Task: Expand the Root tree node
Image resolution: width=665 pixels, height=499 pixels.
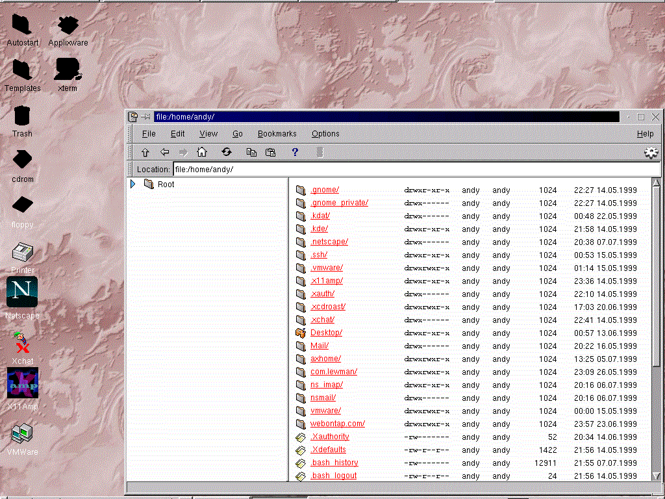Action: 132,185
